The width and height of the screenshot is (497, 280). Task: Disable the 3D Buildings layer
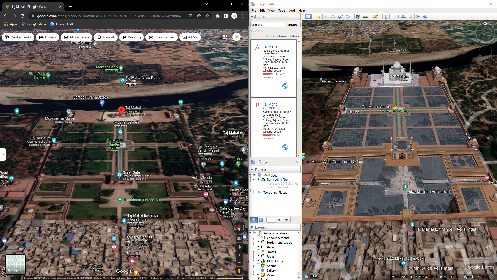[258, 261]
